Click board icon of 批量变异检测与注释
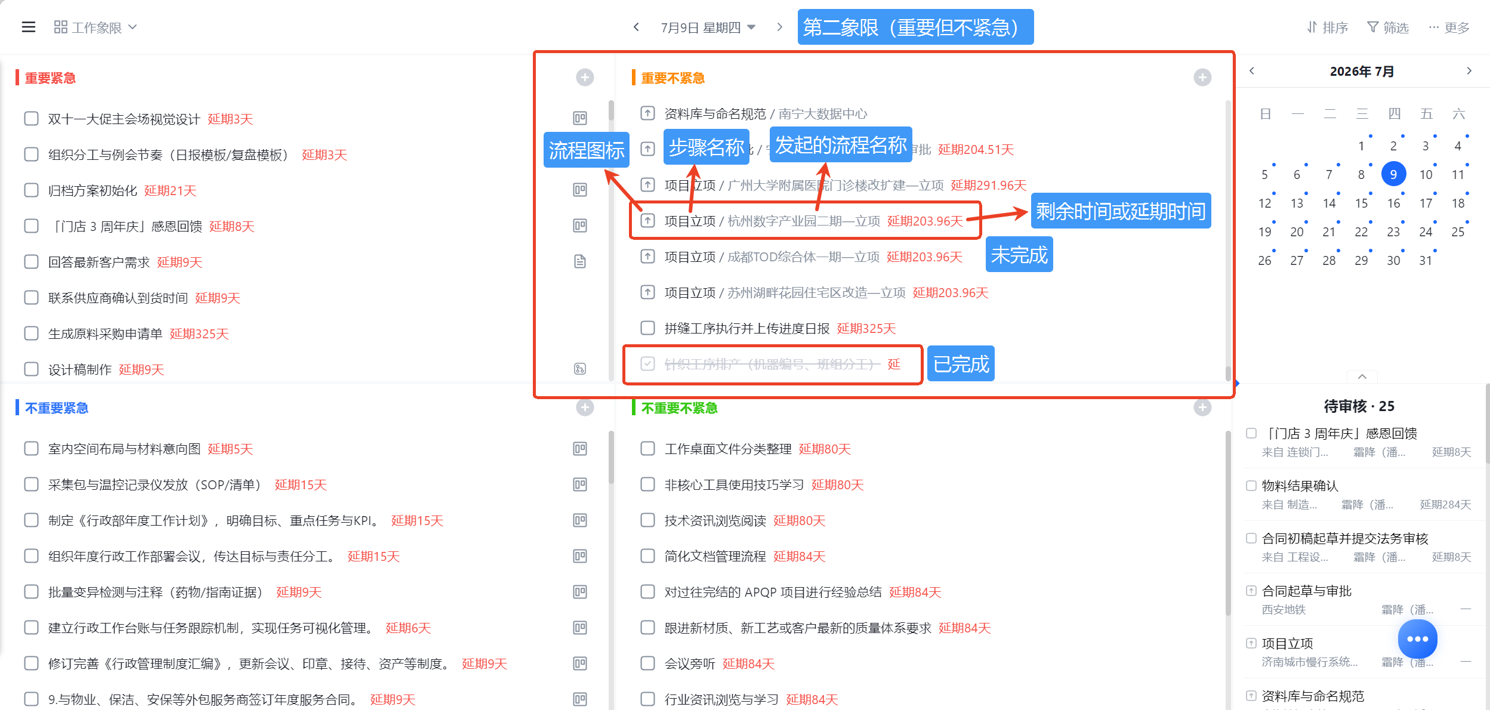 click(x=580, y=592)
